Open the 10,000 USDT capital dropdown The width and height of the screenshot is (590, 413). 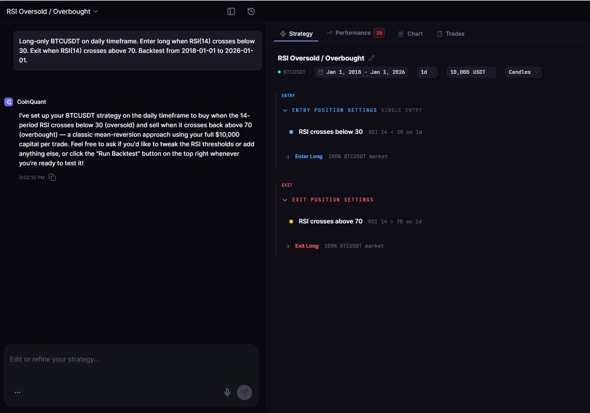point(471,72)
